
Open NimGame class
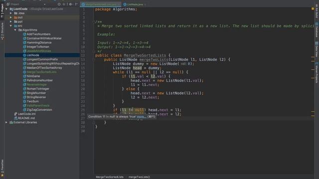(33, 76)
